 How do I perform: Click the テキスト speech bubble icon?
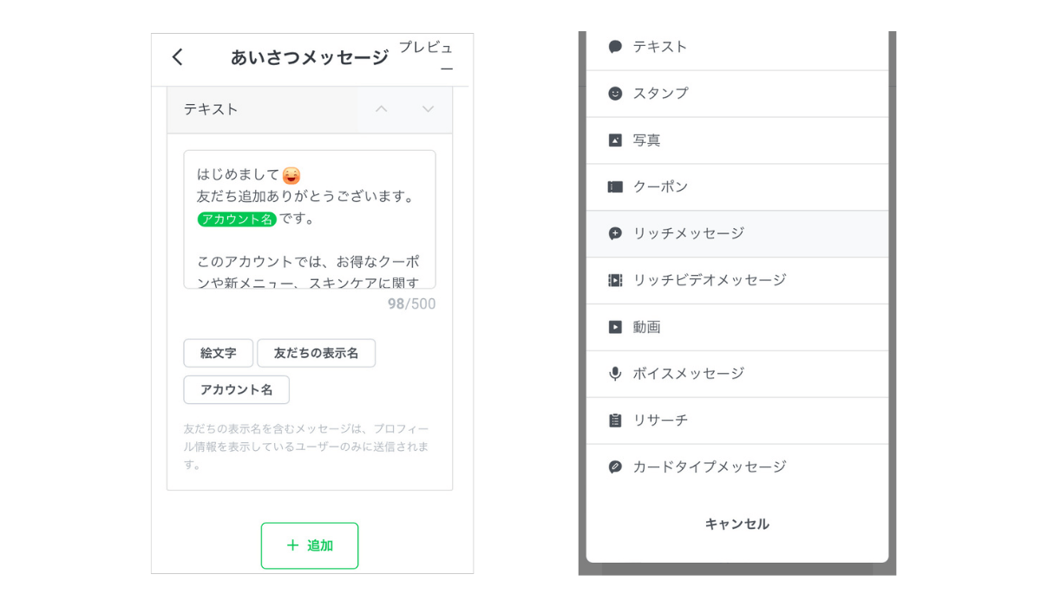click(615, 47)
